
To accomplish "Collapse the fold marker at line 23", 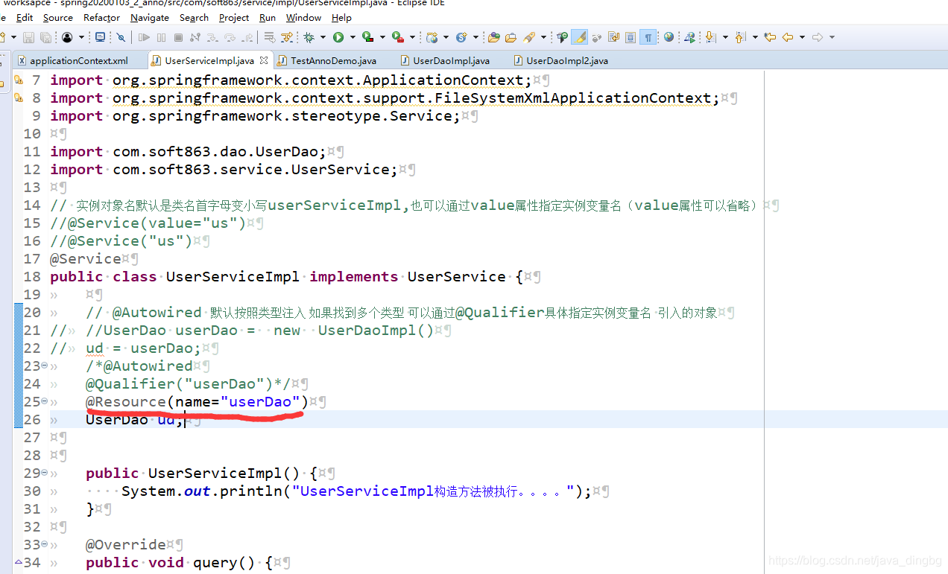I will [x=44, y=366].
